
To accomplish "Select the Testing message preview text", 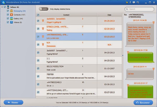I will pos(49,30).
